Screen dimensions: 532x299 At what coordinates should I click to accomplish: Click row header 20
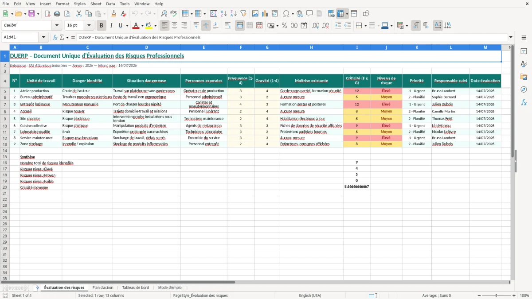(x=5, y=187)
